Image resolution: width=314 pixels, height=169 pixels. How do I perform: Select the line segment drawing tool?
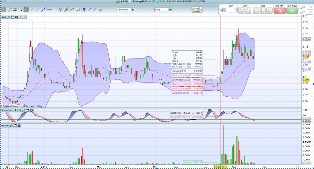click(38, 10)
